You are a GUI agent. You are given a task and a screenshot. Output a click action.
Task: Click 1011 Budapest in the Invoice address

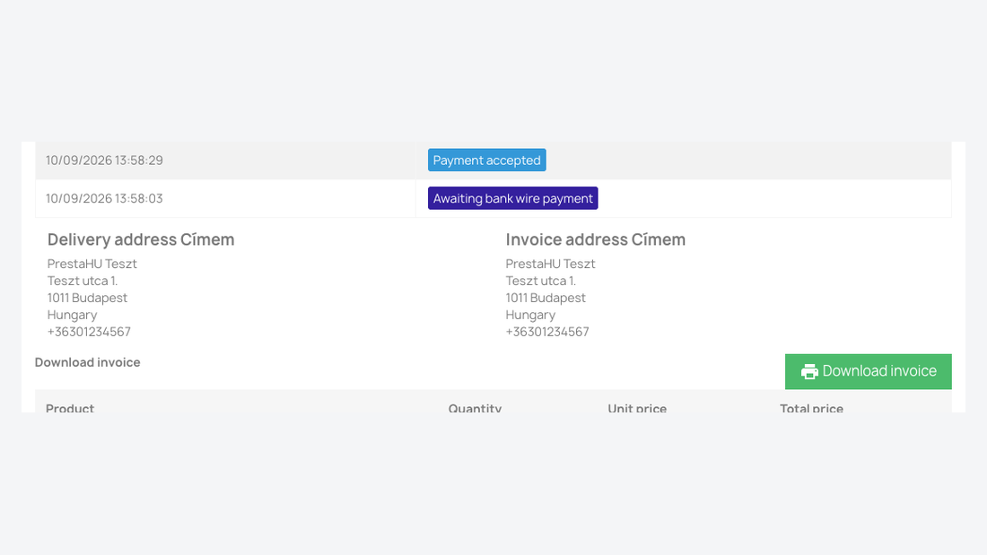pyautogui.click(x=546, y=298)
